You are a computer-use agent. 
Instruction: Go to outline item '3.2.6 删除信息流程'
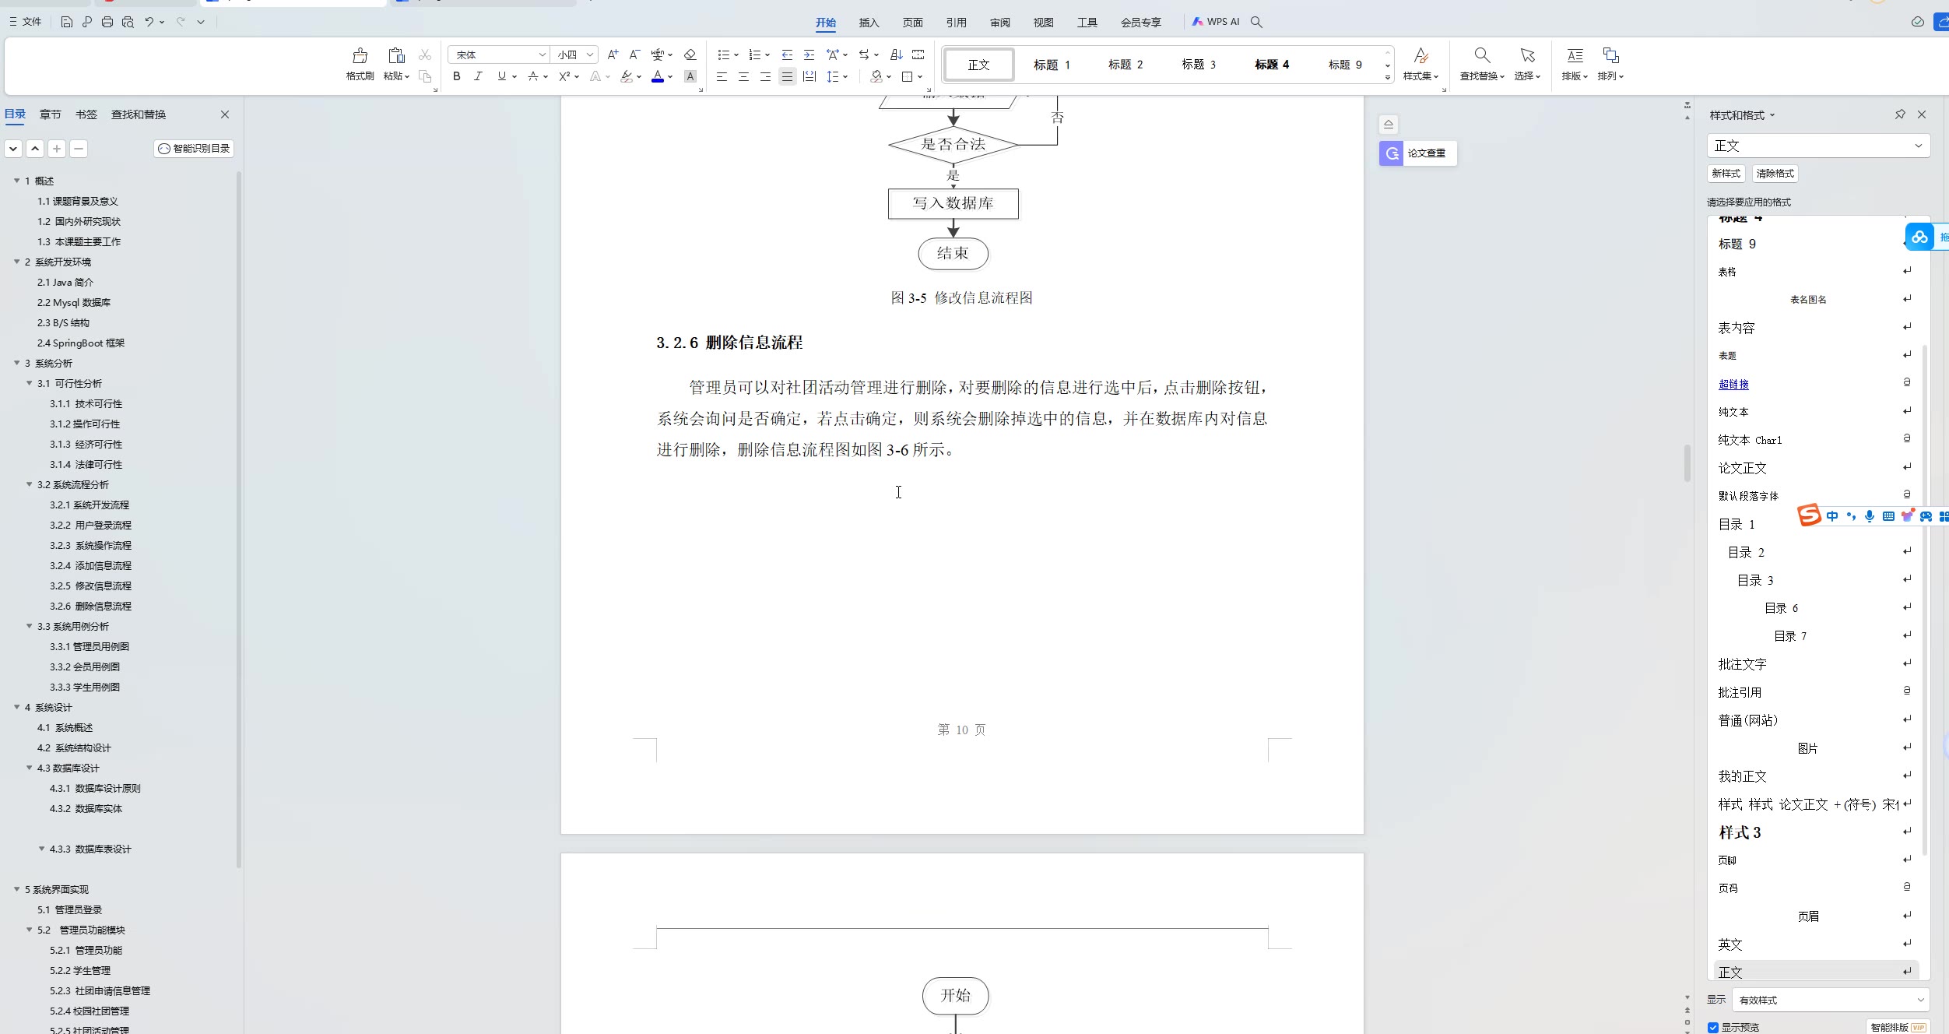tap(90, 606)
